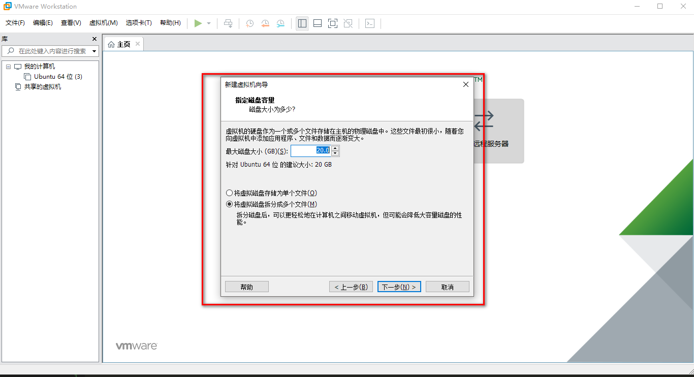Click the 上一步(B) back button
694x377 pixels.
(351, 287)
